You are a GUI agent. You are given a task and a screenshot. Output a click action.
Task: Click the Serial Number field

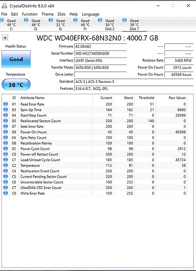tap(100, 53)
